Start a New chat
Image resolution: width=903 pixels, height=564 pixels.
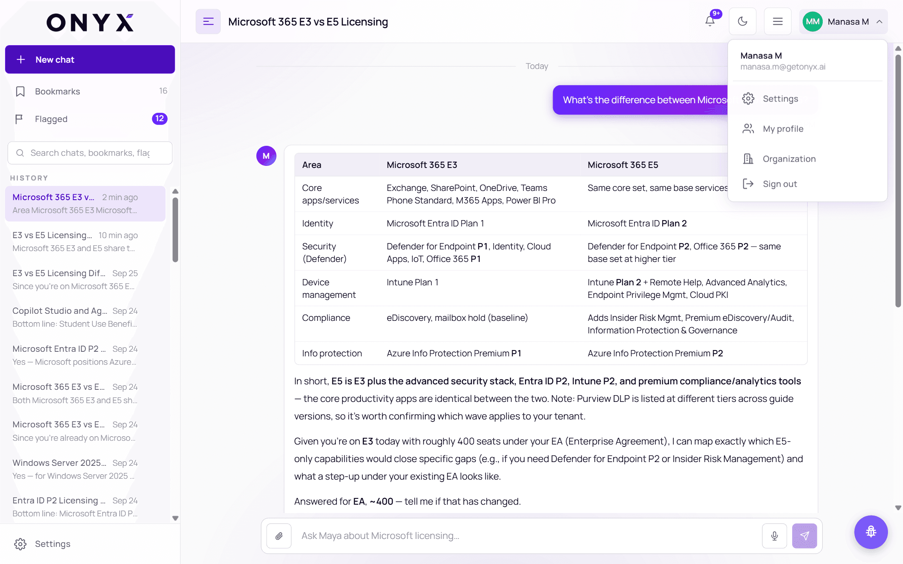90,59
